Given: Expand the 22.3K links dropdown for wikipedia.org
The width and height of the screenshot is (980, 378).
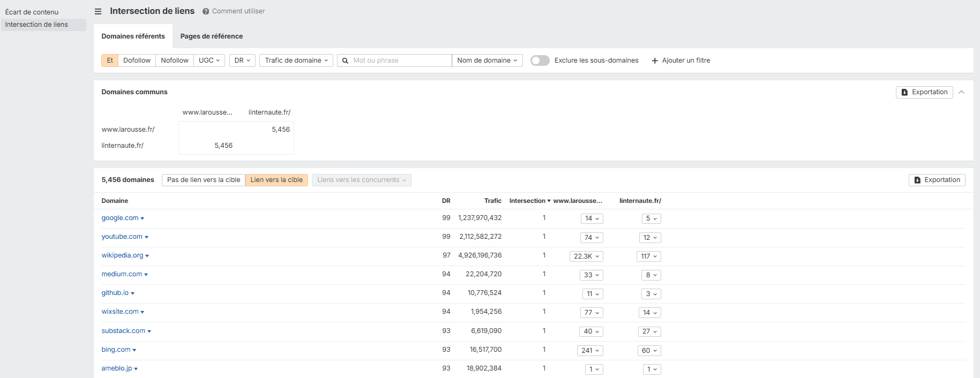Looking at the screenshot, I should [x=586, y=256].
